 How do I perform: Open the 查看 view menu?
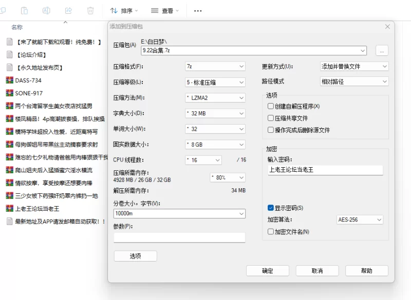tap(165, 11)
